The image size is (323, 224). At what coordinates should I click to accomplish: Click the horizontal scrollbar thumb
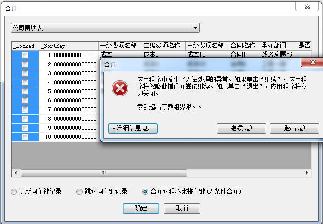[104, 173]
